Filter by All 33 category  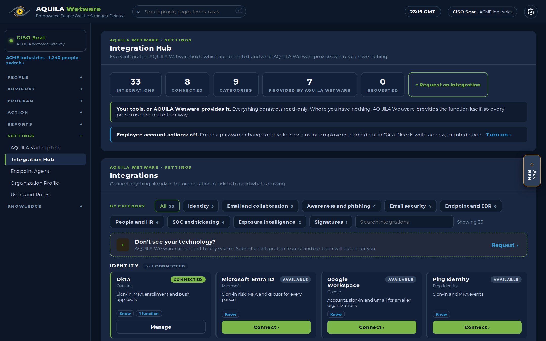(167, 206)
